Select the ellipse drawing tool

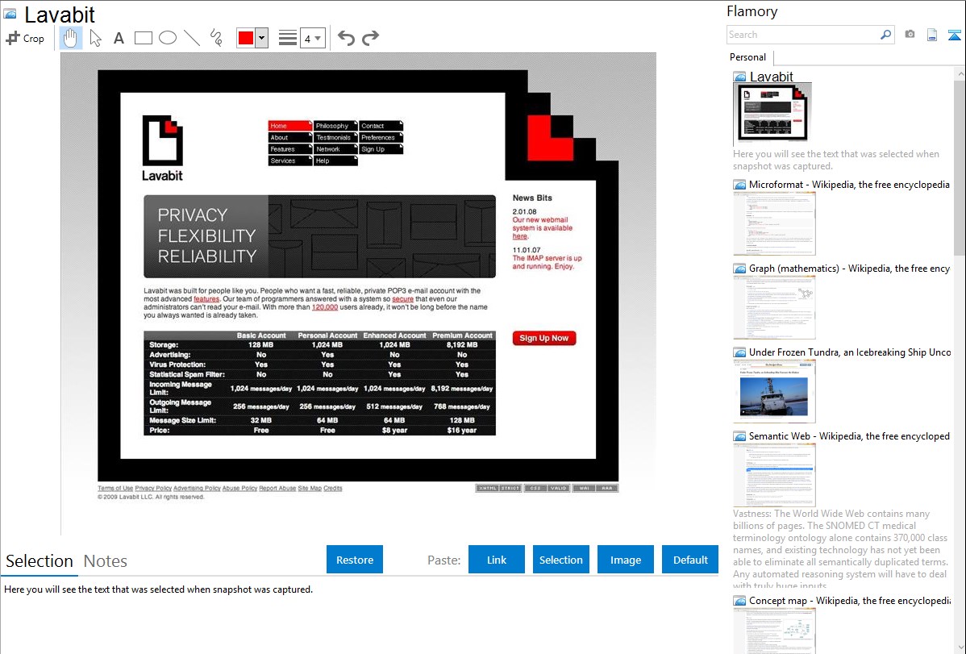(x=168, y=38)
